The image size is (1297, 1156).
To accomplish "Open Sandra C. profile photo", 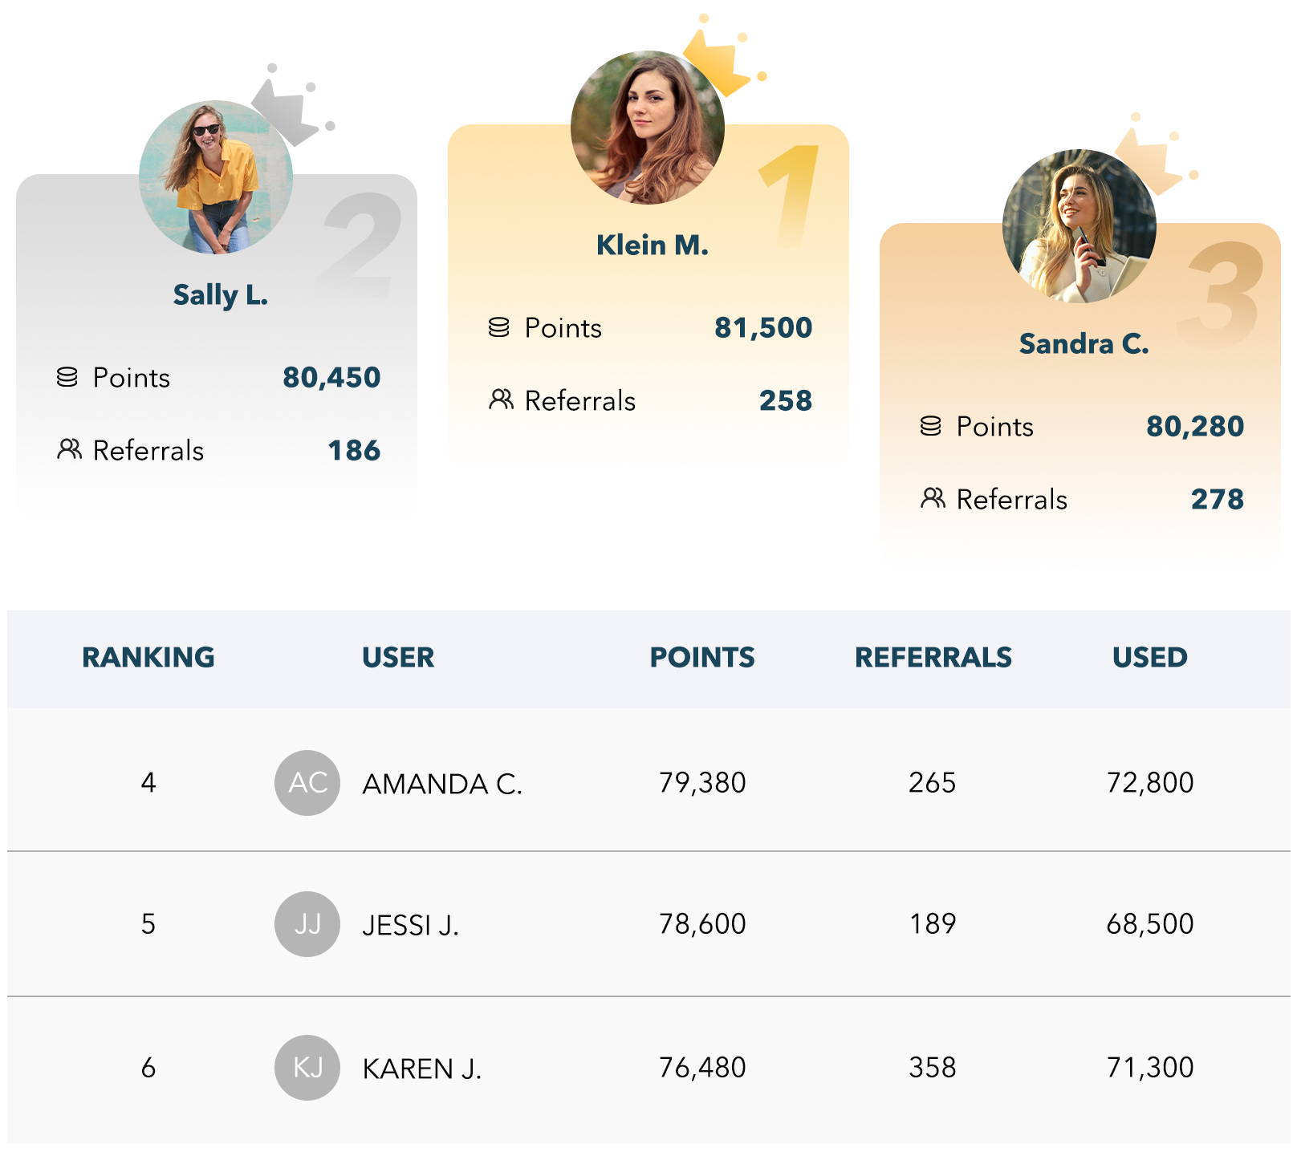I will (x=1079, y=226).
